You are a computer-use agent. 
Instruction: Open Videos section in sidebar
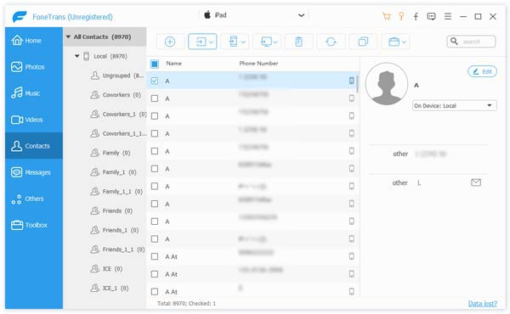point(34,120)
